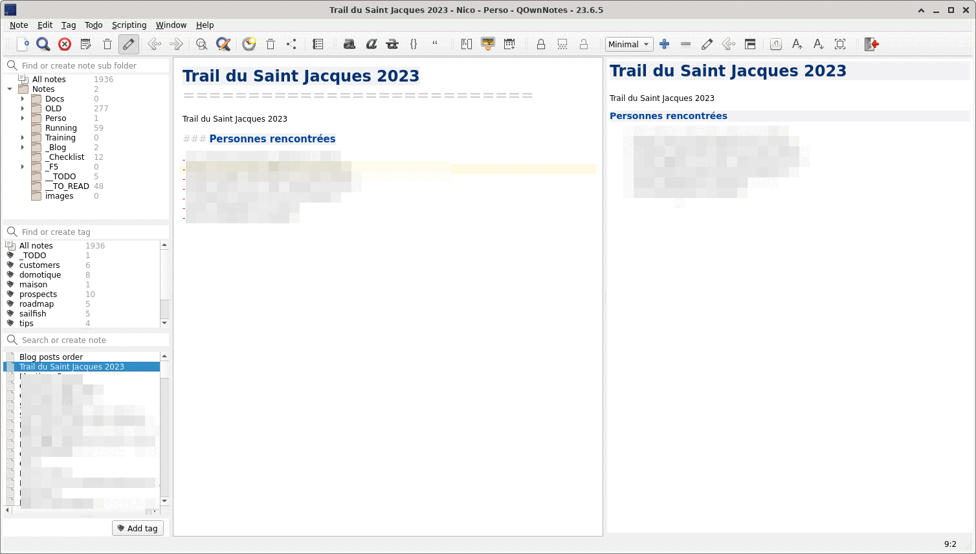Image resolution: width=976 pixels, height=554 pixels.
Task: Toggle distraction free mode icon
Action: [840, 44]
